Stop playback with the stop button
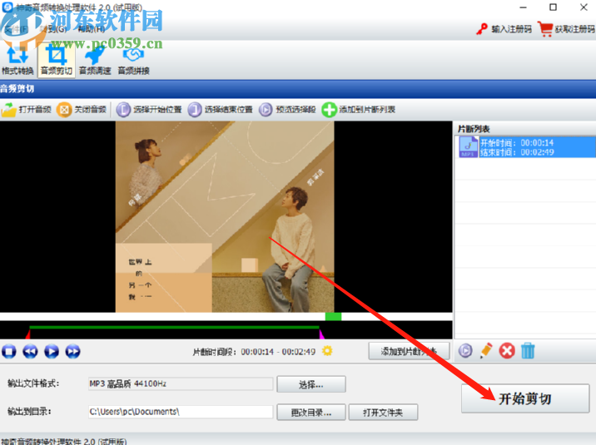The image size is (596, 445). click(9, 351)
